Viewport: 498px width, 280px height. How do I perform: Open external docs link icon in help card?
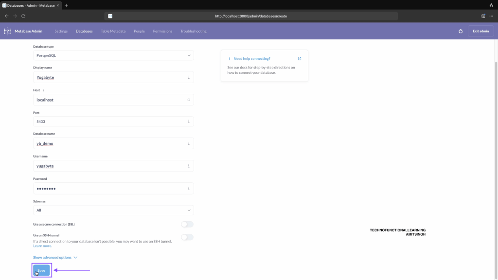pos(300,59)
